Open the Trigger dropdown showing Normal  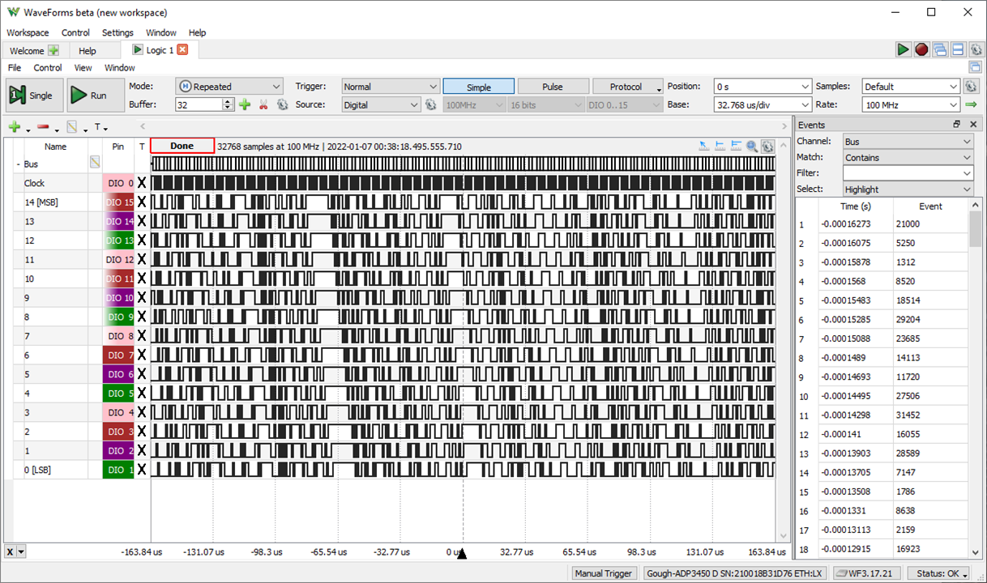tap(390, 87)
